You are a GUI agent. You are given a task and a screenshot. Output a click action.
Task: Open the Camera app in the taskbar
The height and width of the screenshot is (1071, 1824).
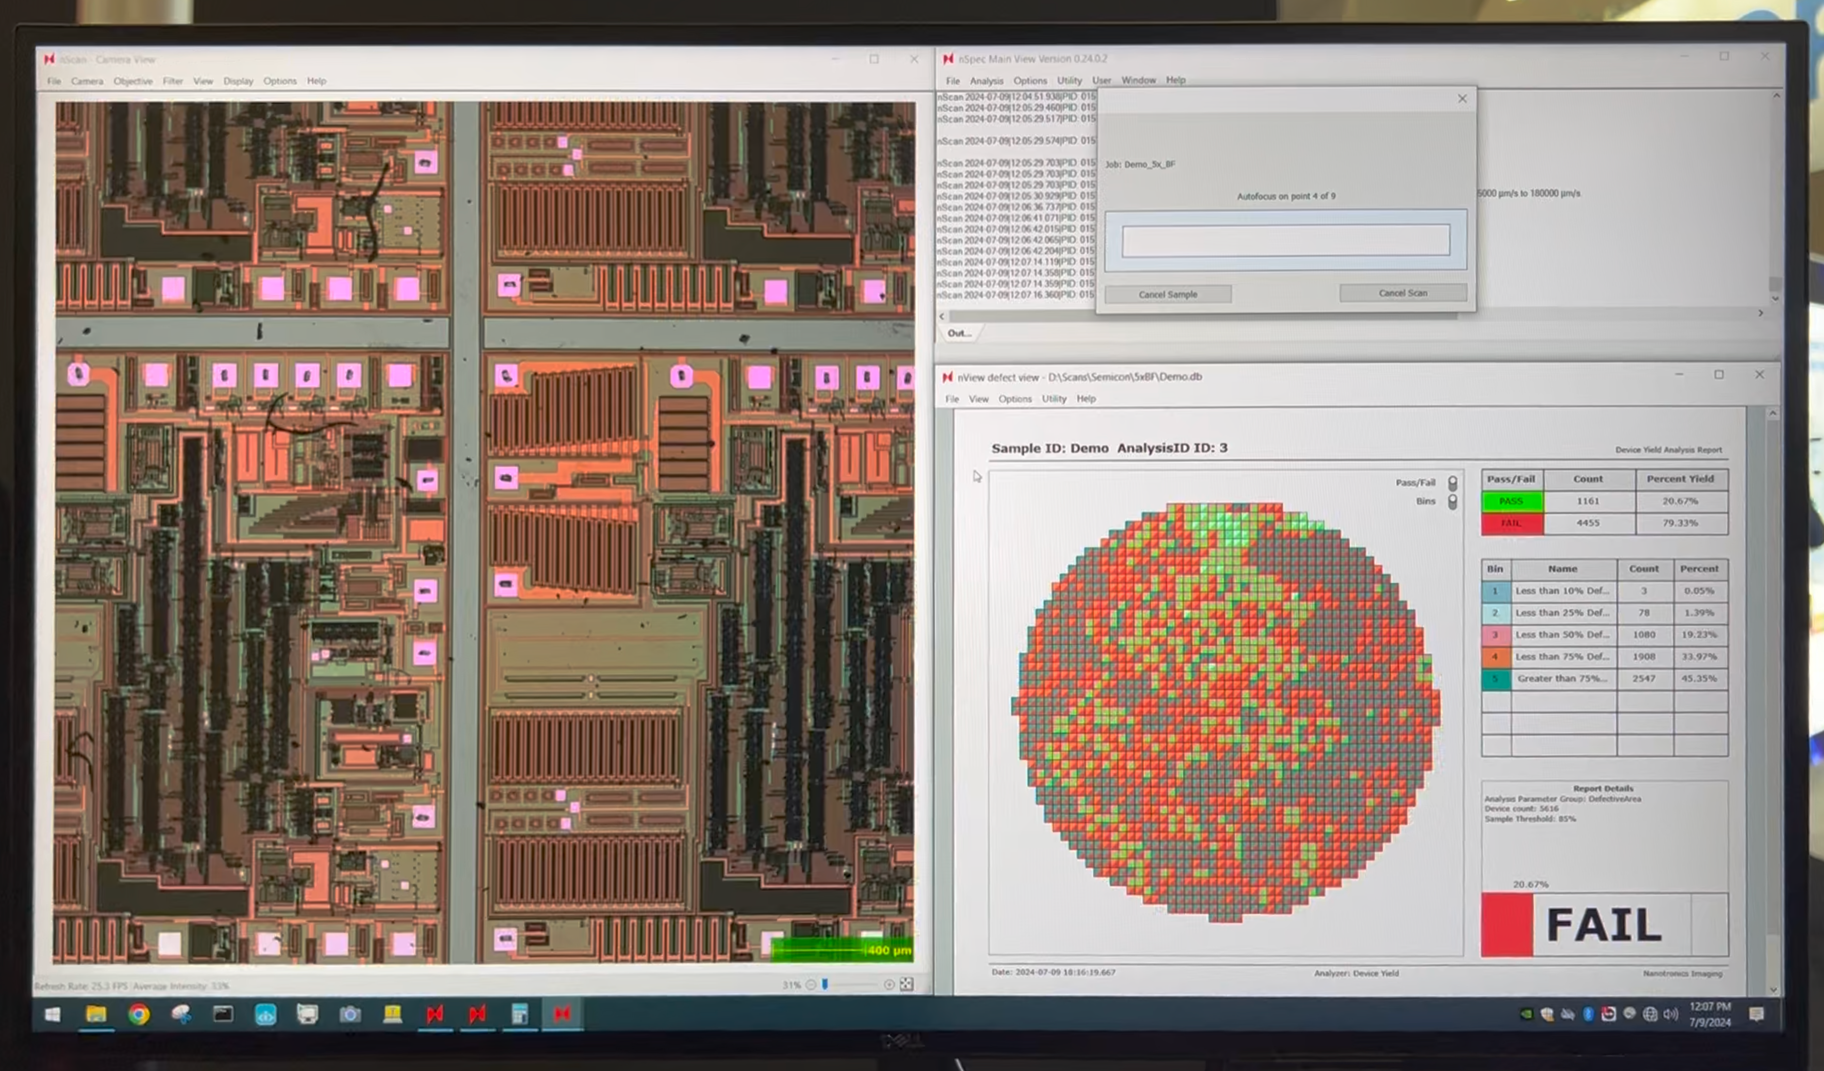pos(350,1014)
